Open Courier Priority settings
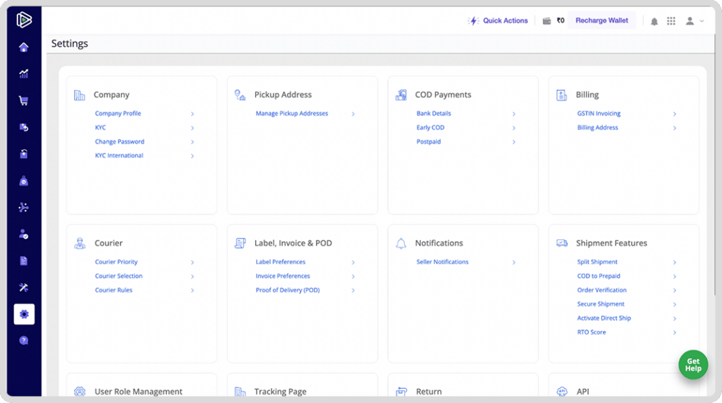722x403 pixels. (116, 262)
